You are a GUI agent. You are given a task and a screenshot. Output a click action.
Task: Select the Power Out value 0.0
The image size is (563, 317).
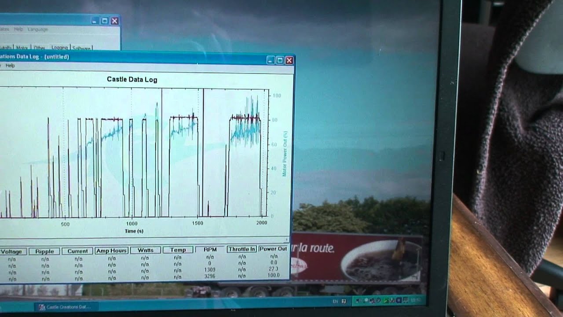click(x=274, y=262)
